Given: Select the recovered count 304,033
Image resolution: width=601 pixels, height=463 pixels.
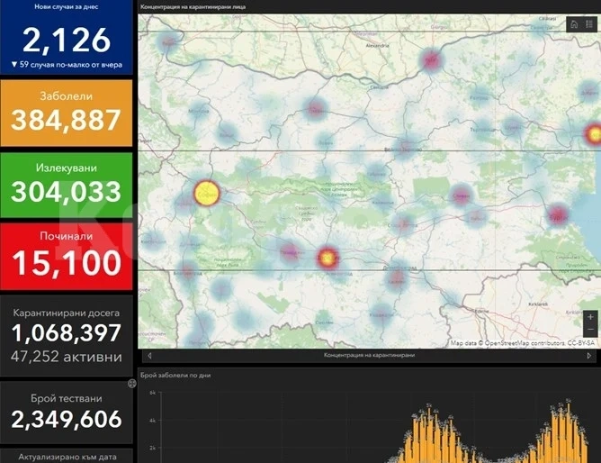Looking at the screenshot, I should tap(67, 192).
